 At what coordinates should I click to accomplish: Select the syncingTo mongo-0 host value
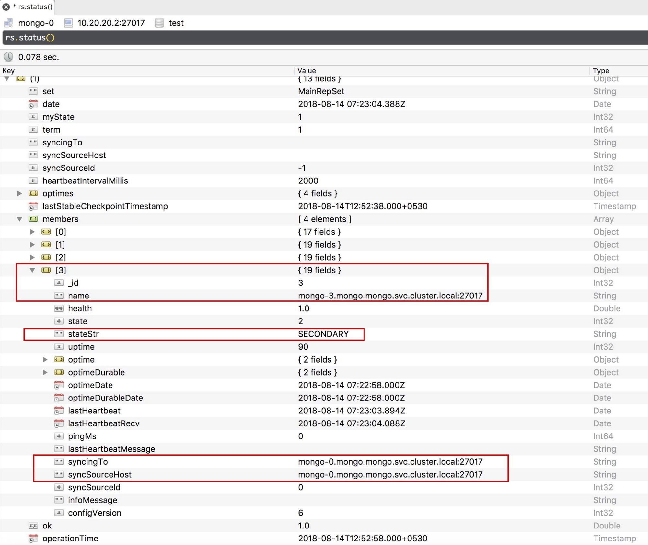[390, 462]
